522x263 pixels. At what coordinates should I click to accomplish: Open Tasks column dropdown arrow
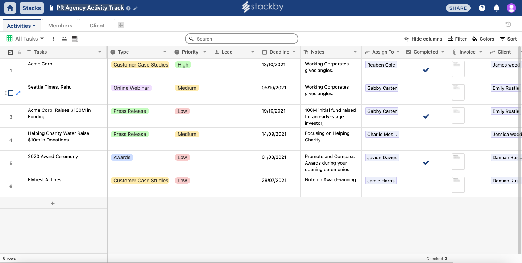pos(100,52)
